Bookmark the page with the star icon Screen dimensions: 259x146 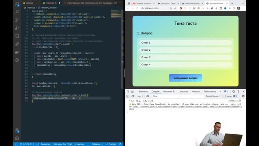(x=175, y=8)
